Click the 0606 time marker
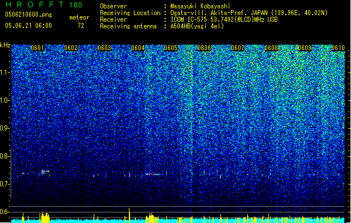 click(x=204, y=48)
